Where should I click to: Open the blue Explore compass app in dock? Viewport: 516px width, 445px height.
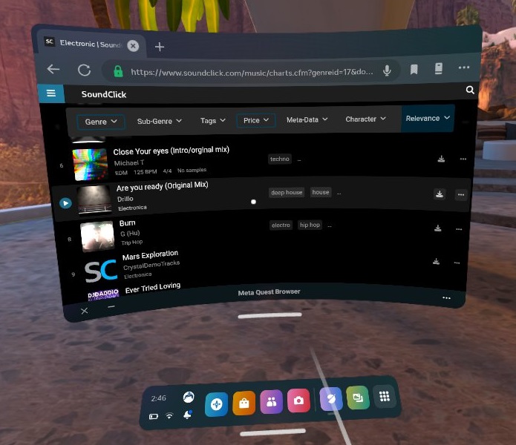click(x=216, y=404)
